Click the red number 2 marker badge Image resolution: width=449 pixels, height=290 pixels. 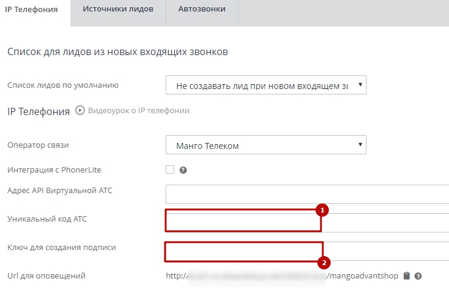[324, 263]
